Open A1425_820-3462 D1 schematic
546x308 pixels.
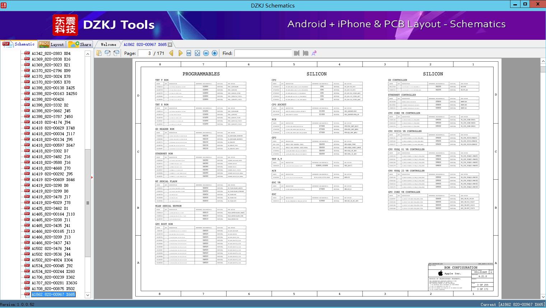click(x=50, y=208)
